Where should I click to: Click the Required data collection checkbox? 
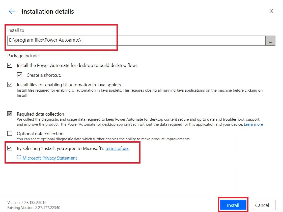coord(10,114)
